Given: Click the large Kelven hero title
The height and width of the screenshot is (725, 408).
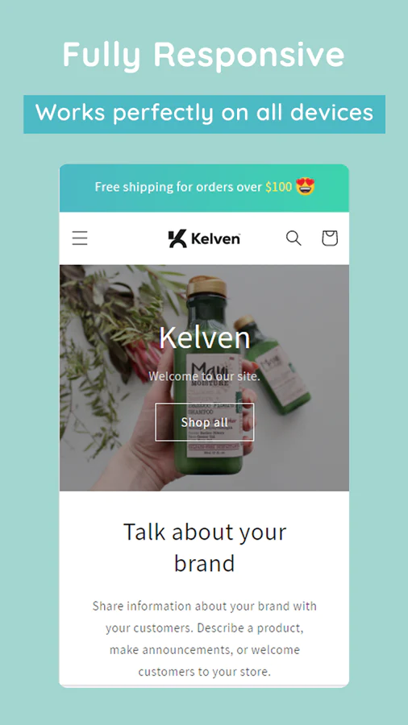Looking at the screenshot, I should [205, 337].
